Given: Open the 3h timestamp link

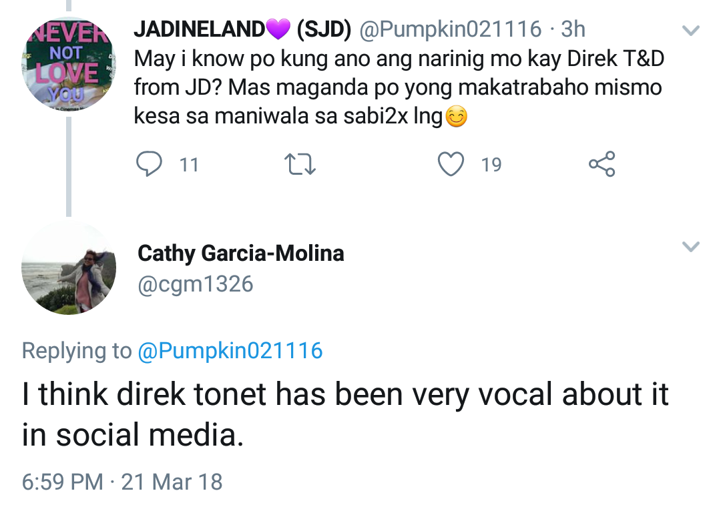Looking at the screenshot, I should point(573,29).
